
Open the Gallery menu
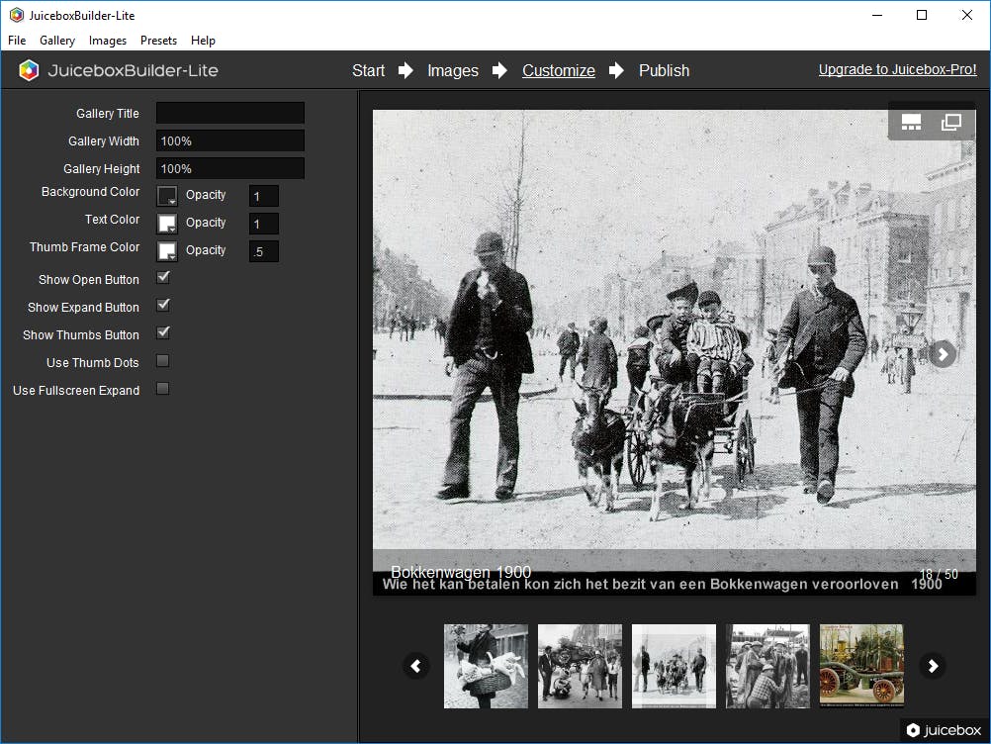tap(57, 41)
